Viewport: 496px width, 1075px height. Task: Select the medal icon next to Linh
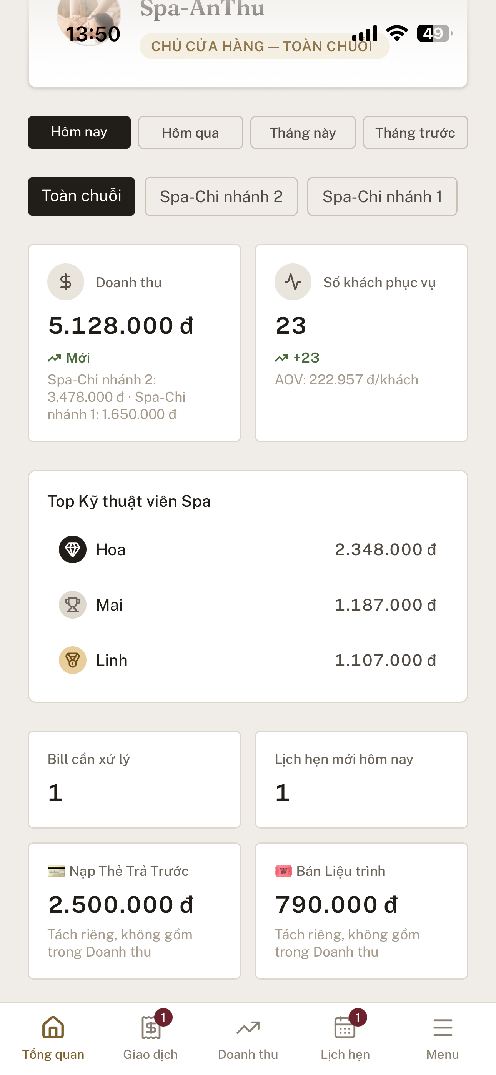(x=73, y=660)
